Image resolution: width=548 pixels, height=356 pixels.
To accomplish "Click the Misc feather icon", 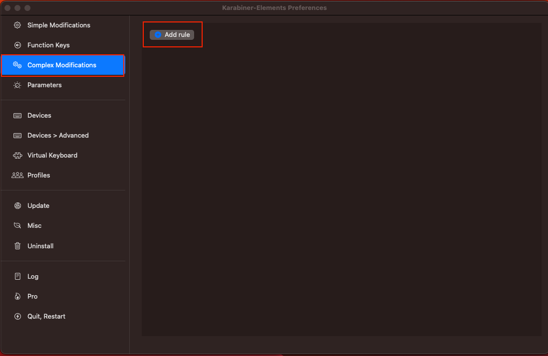I will pos(16,225).
